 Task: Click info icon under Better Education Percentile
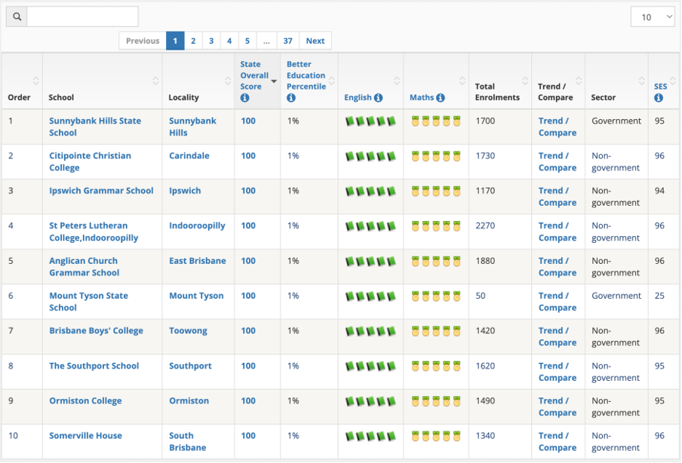coord(291,98)
